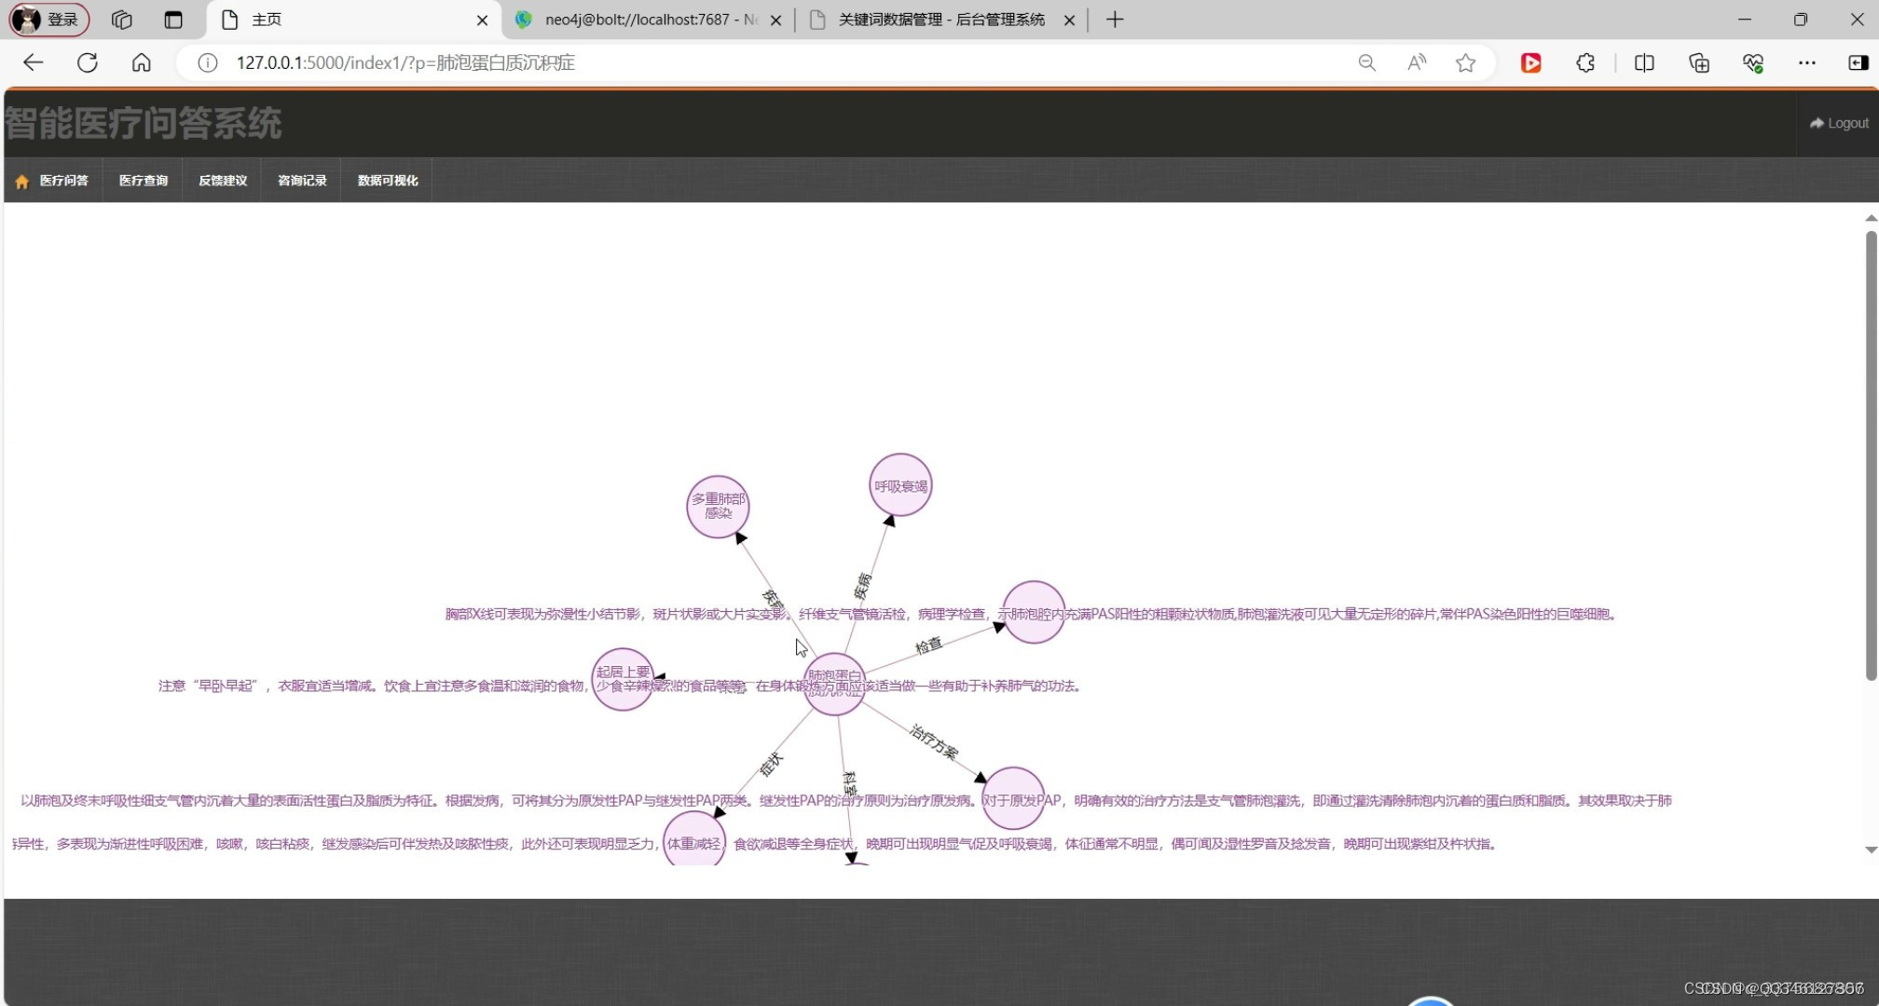Image resolution: width=1879 pixels, height=1006 pixels.
Task: Open the 医疗查询 menu item
Action: coord(144,181)
